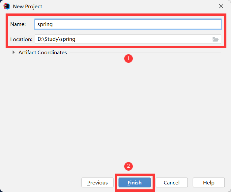Click Finish to create the project

point(135,182)
